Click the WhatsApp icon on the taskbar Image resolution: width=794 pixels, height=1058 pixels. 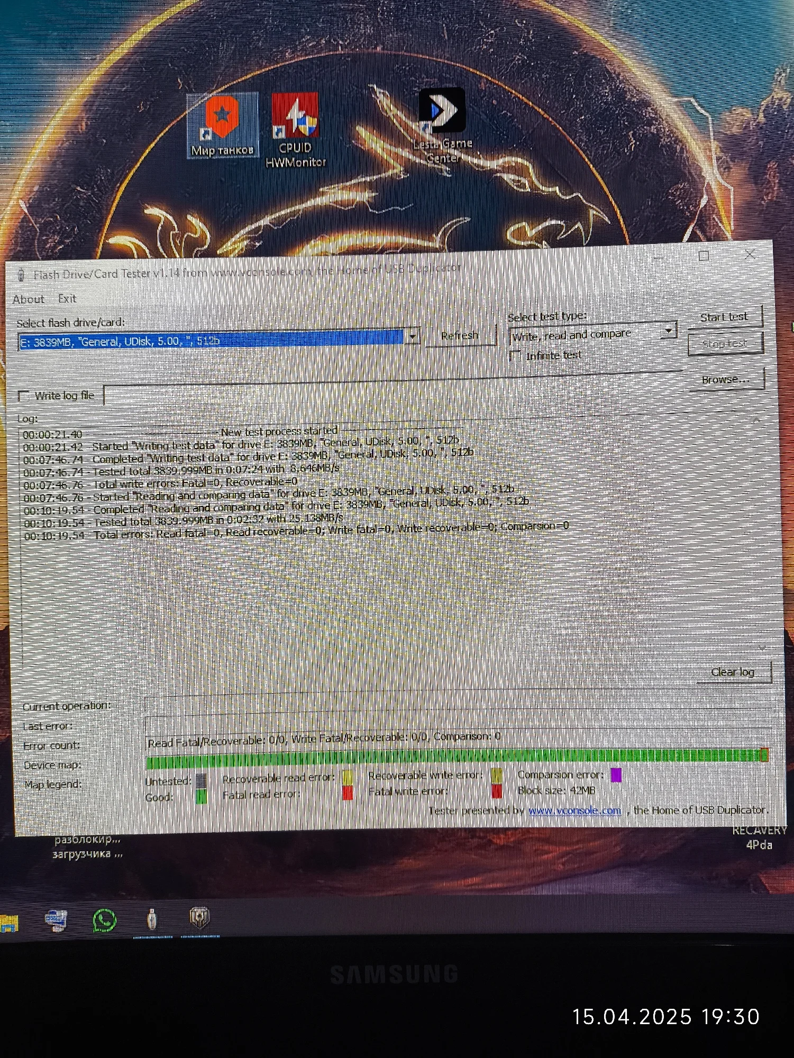click(x=104, y=921)
